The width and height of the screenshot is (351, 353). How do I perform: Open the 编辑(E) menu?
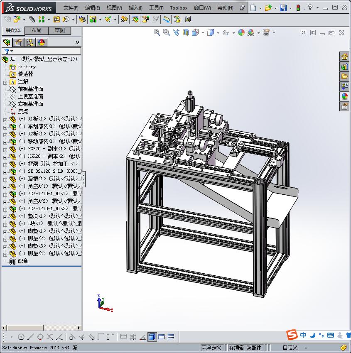[92, 8]
